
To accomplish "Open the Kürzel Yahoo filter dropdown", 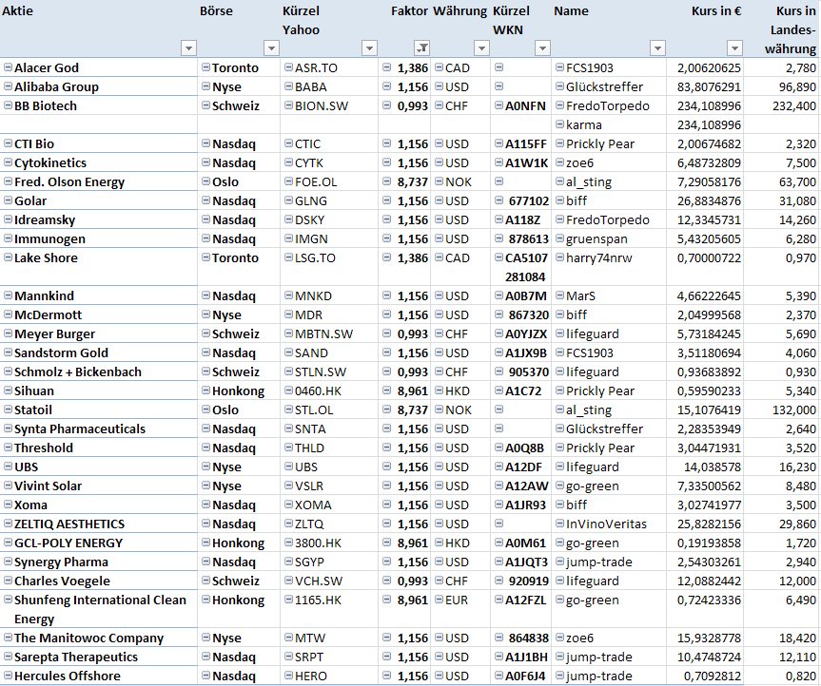I will coord(369,48).
